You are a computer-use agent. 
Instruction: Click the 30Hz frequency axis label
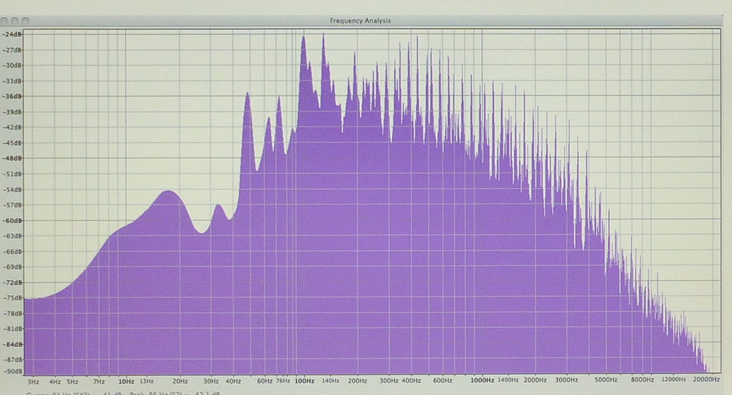(x=211, y=381)
